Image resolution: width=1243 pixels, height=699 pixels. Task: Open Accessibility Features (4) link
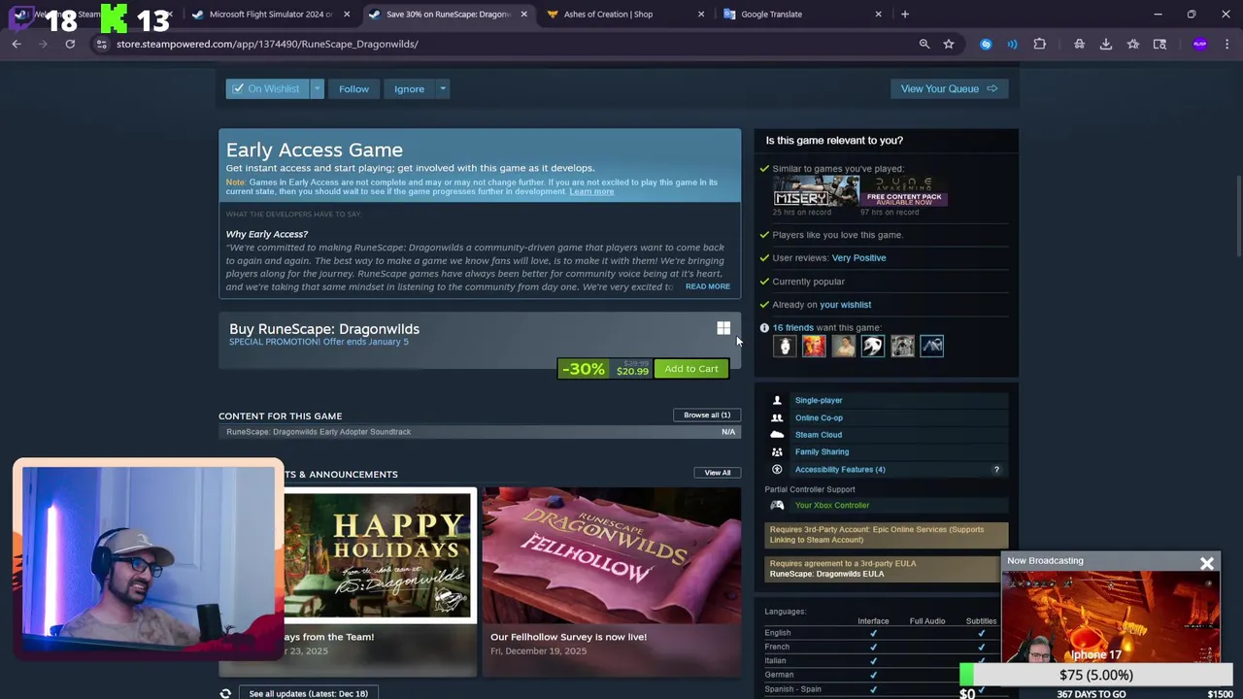[840, 470]
